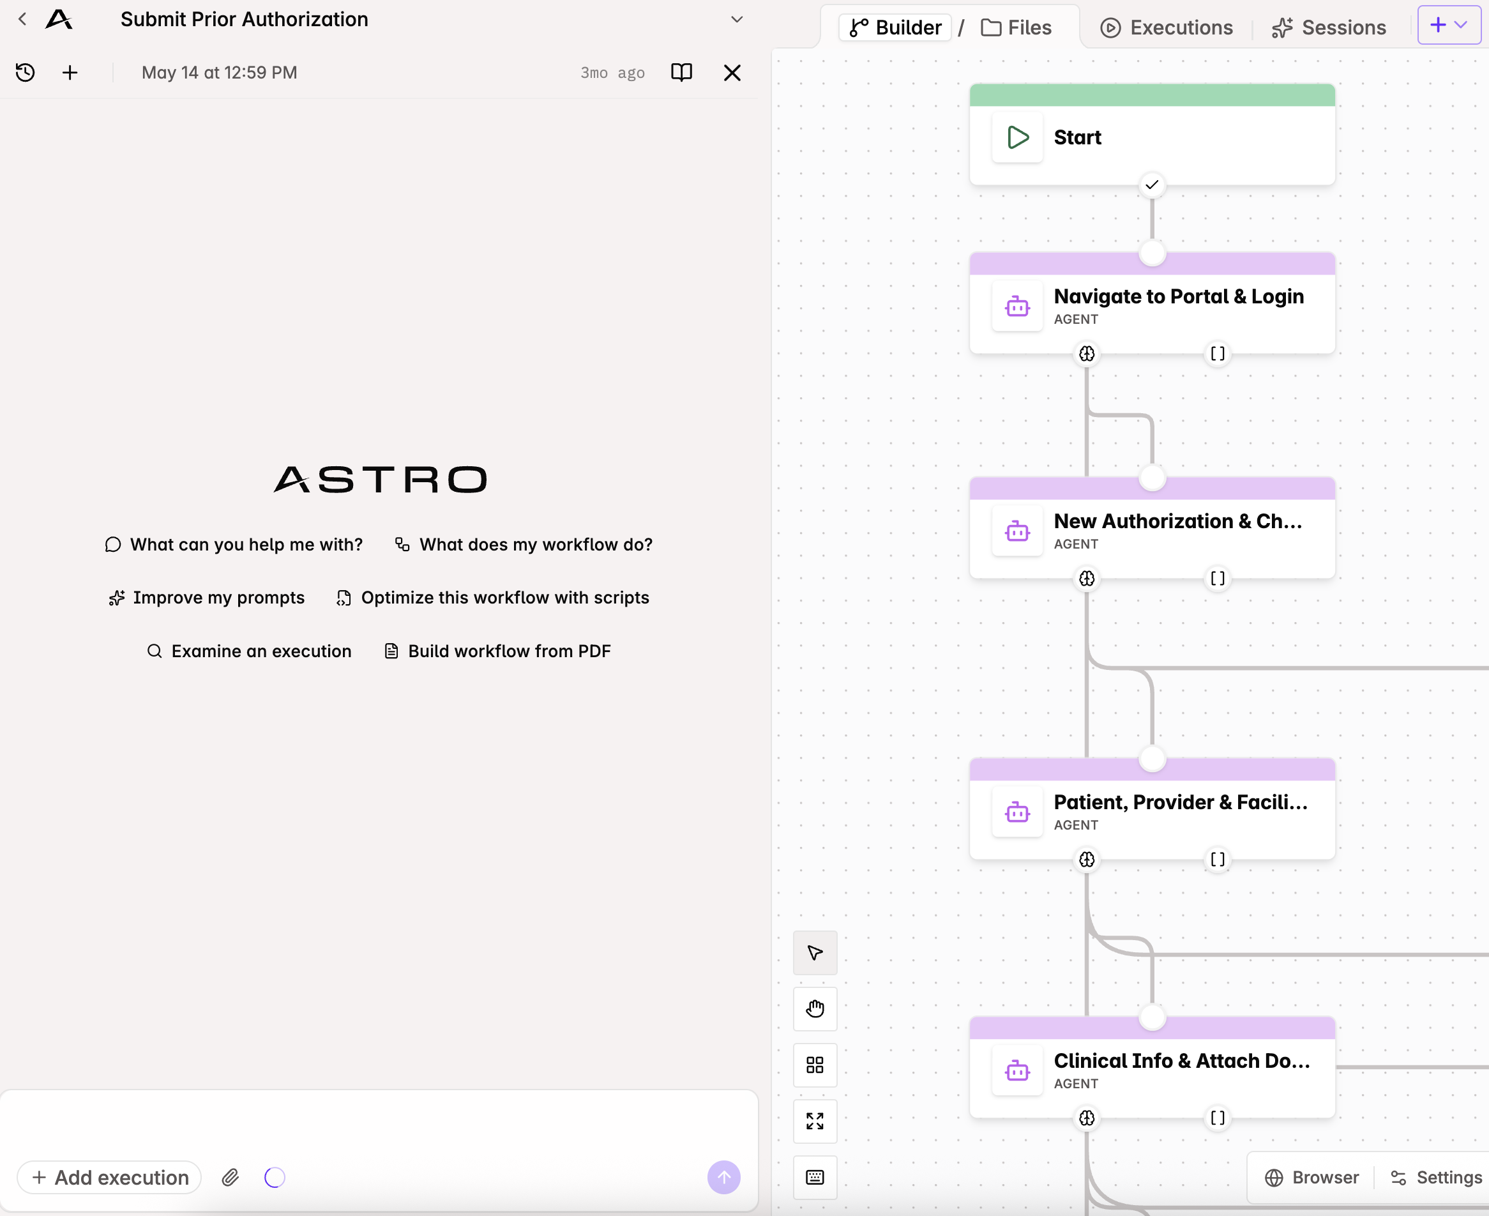This screenshot has width=1489, height=1216.
Task: Close the chat panel with X
Action: 732,73
